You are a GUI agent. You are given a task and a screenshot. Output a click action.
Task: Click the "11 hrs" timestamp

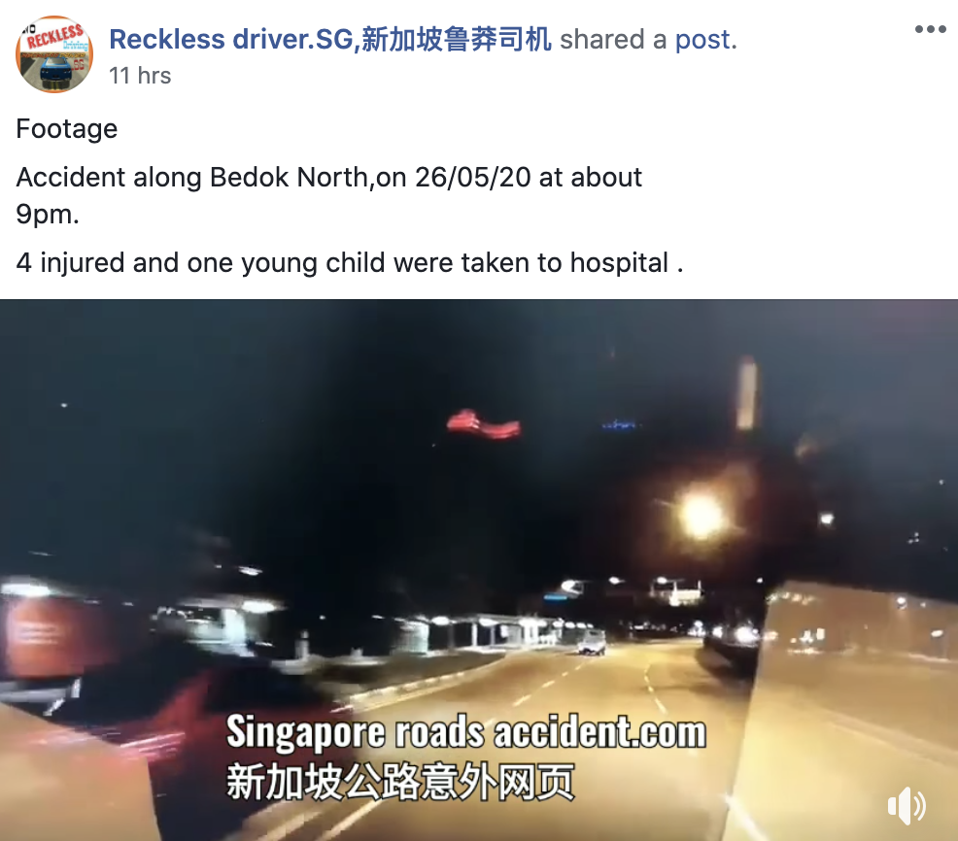140,76
